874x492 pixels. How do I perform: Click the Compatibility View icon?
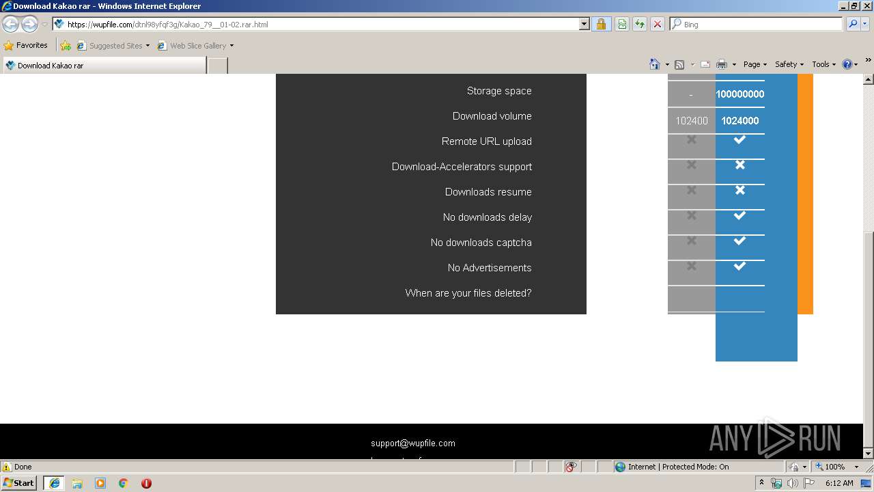tap(622, 24)
